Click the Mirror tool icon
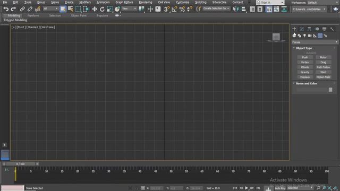Image resolution: width=340 pixels, height=191 pixels. tap(236, 9)
